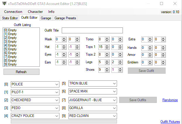
Task: Switch to the Garage tab
Action: [x=46, y=18]
